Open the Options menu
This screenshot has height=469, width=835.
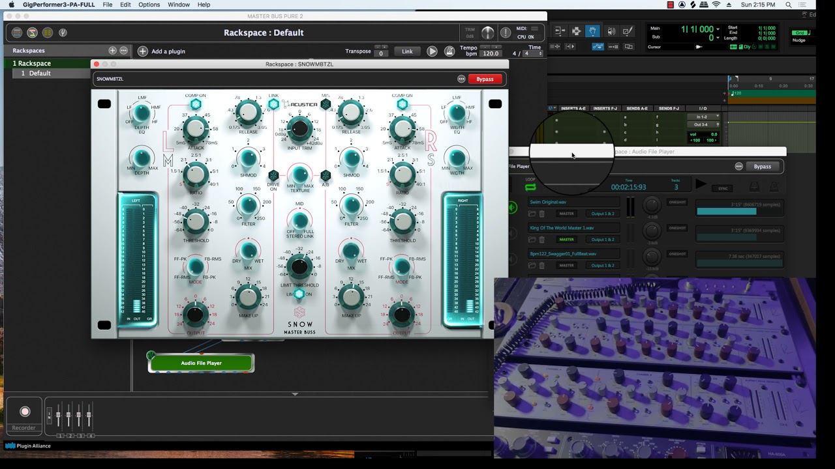[x=149, y=5]
